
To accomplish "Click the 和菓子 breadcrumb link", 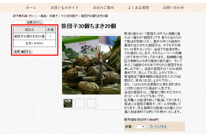I will point(54,16).
